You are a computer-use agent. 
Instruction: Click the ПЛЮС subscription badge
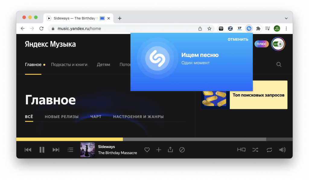(x=262, y=44)
